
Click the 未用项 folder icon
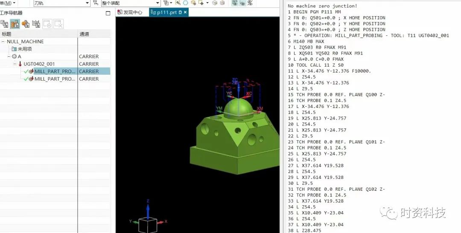click(14, 49)
